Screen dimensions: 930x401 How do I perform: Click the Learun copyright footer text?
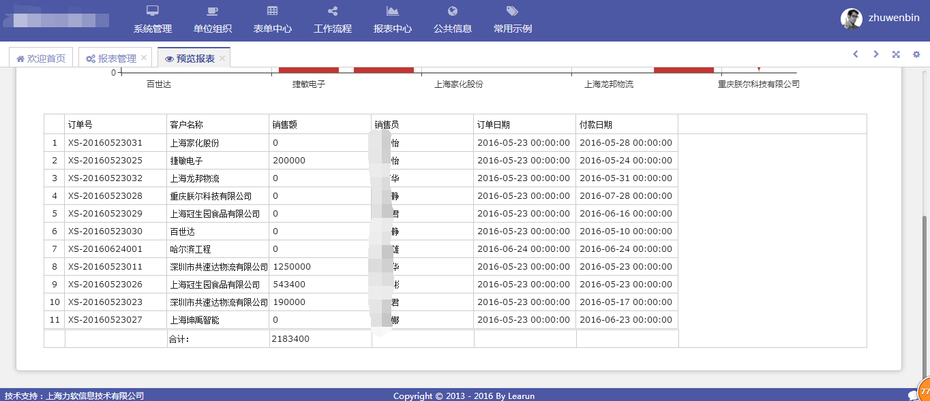[x=464, y=396]
